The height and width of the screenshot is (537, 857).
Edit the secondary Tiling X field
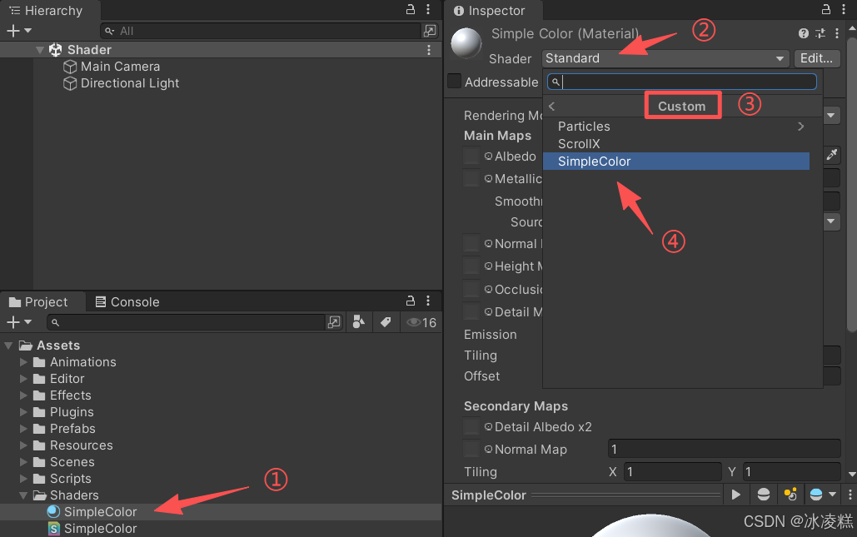coord(672,471)
